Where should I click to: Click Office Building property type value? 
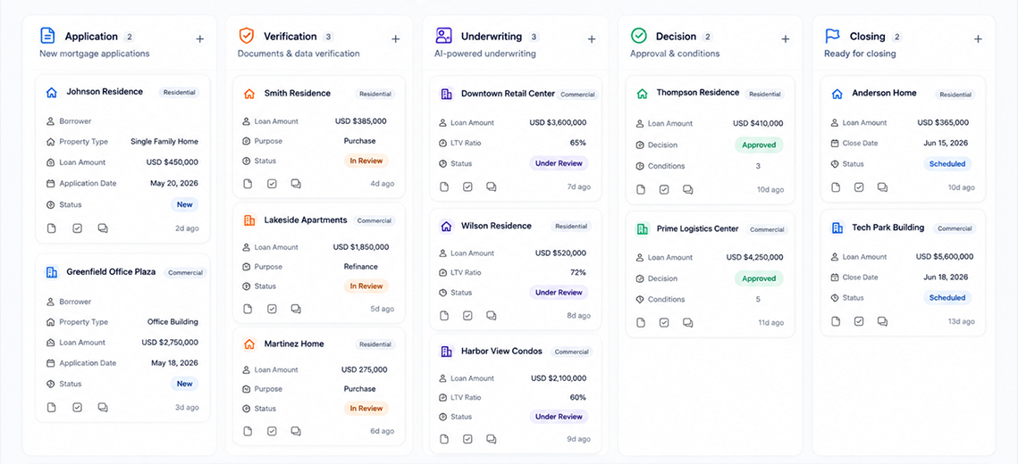point(172,321)
